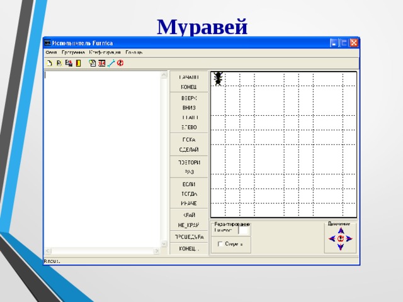Open the Помощь menu

(x=134, y=52)
